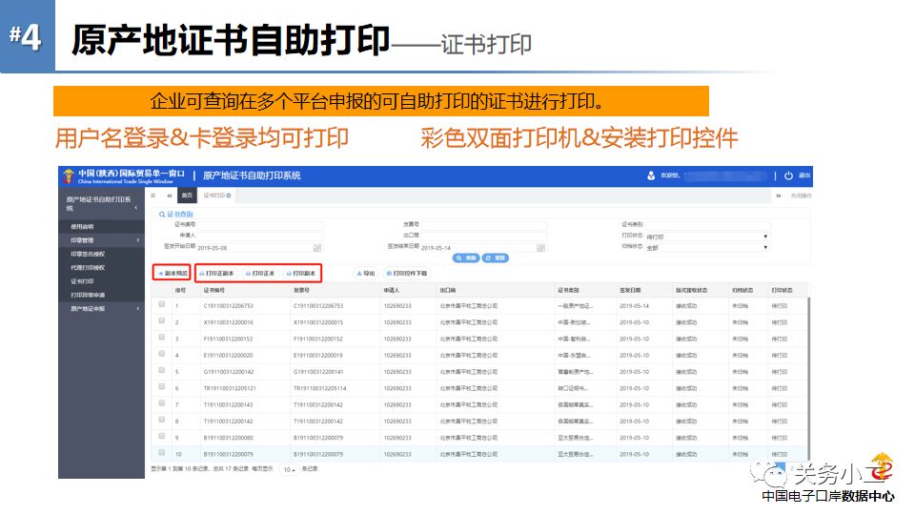915x515 pixels.
Task: Click the 2019-05-14 date in row 1
Action: coord(635,306)
